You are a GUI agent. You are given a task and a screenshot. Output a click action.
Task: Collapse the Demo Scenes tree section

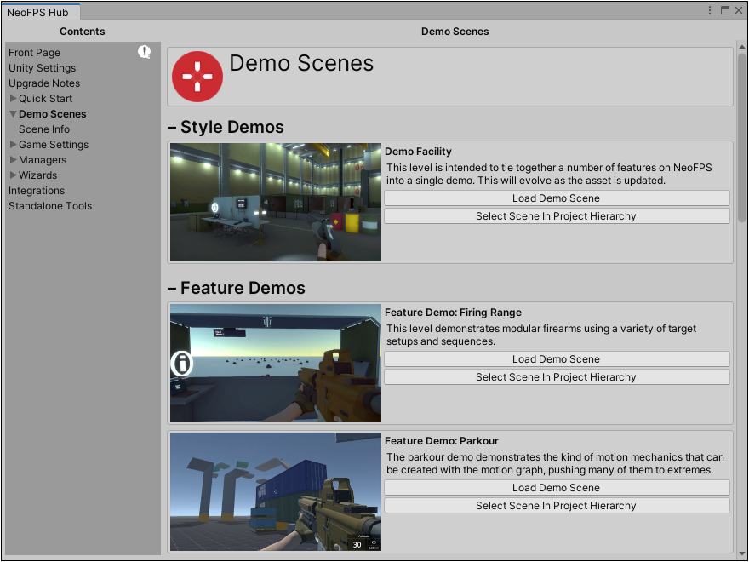tap(14, 114)
